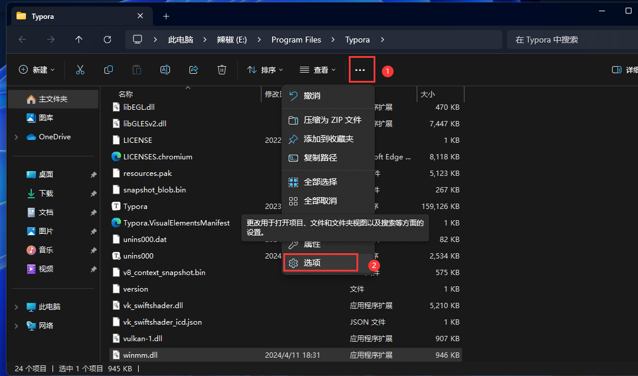Click chevron after 此电脑 in address bar

pos(205,40)
